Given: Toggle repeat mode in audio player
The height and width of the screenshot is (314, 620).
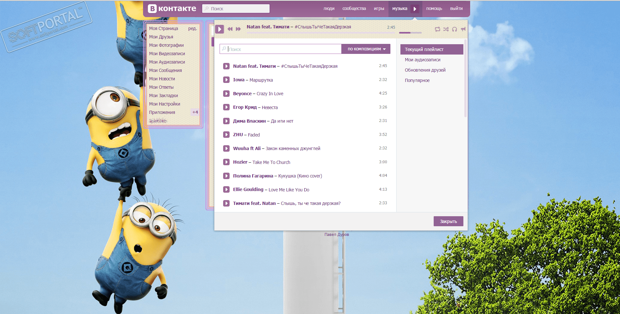Looking at the screenshot, I should [x=438, y=29].
